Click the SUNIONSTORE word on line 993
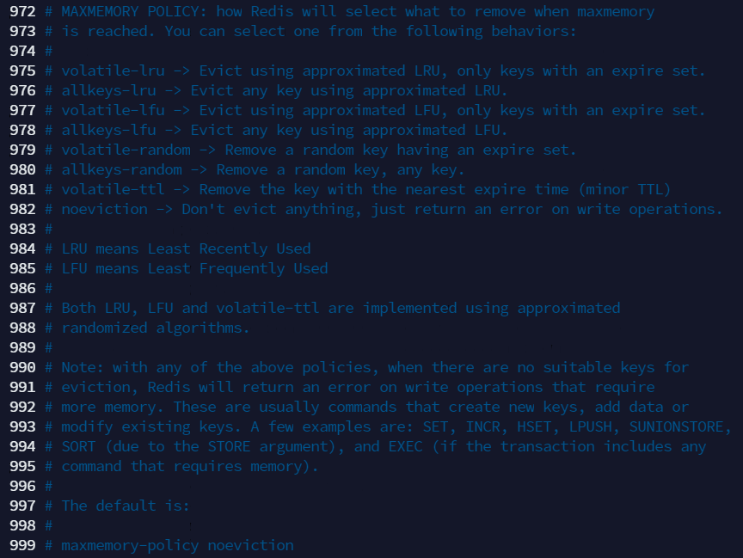This screenshot has height=558, width=743. [676, 426]
